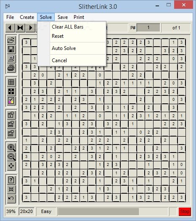Click the pencil page icon with bars
This screenshot has height=221, width=196.
(11, 124)
